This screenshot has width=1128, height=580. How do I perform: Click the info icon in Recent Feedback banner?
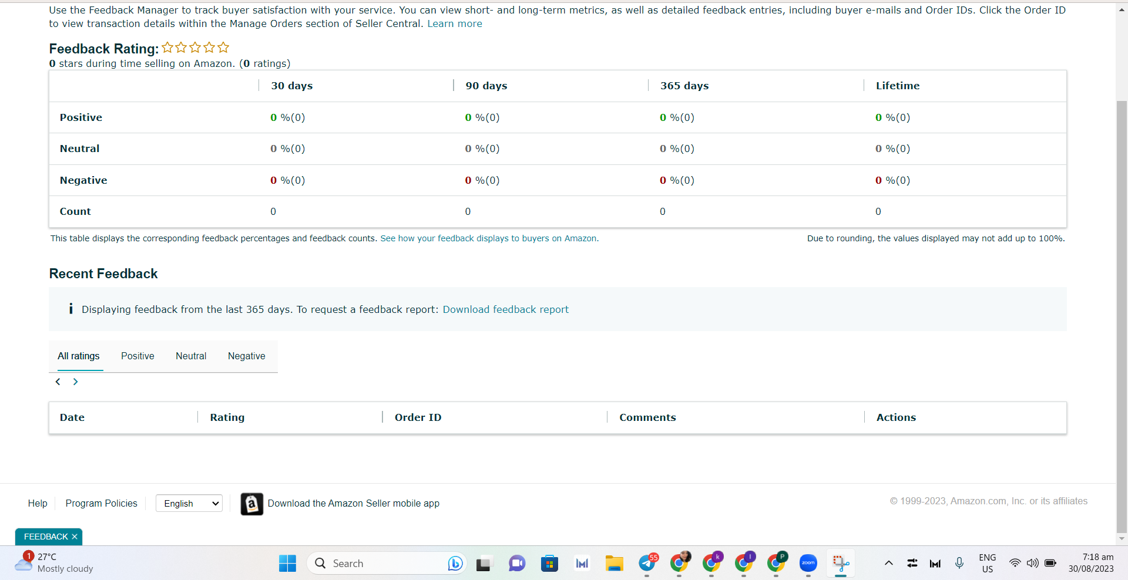[70, 309]
